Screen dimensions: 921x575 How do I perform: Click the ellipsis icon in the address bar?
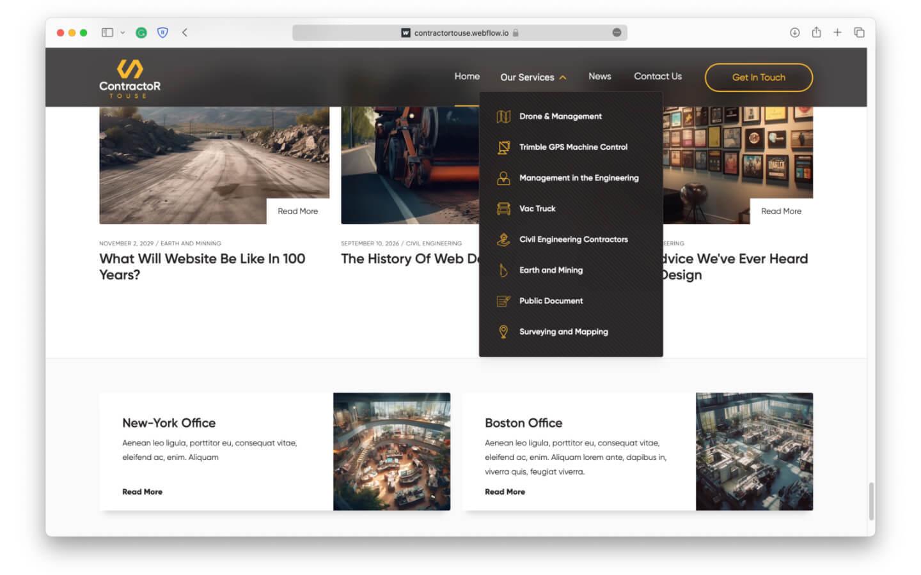[617, 33]
